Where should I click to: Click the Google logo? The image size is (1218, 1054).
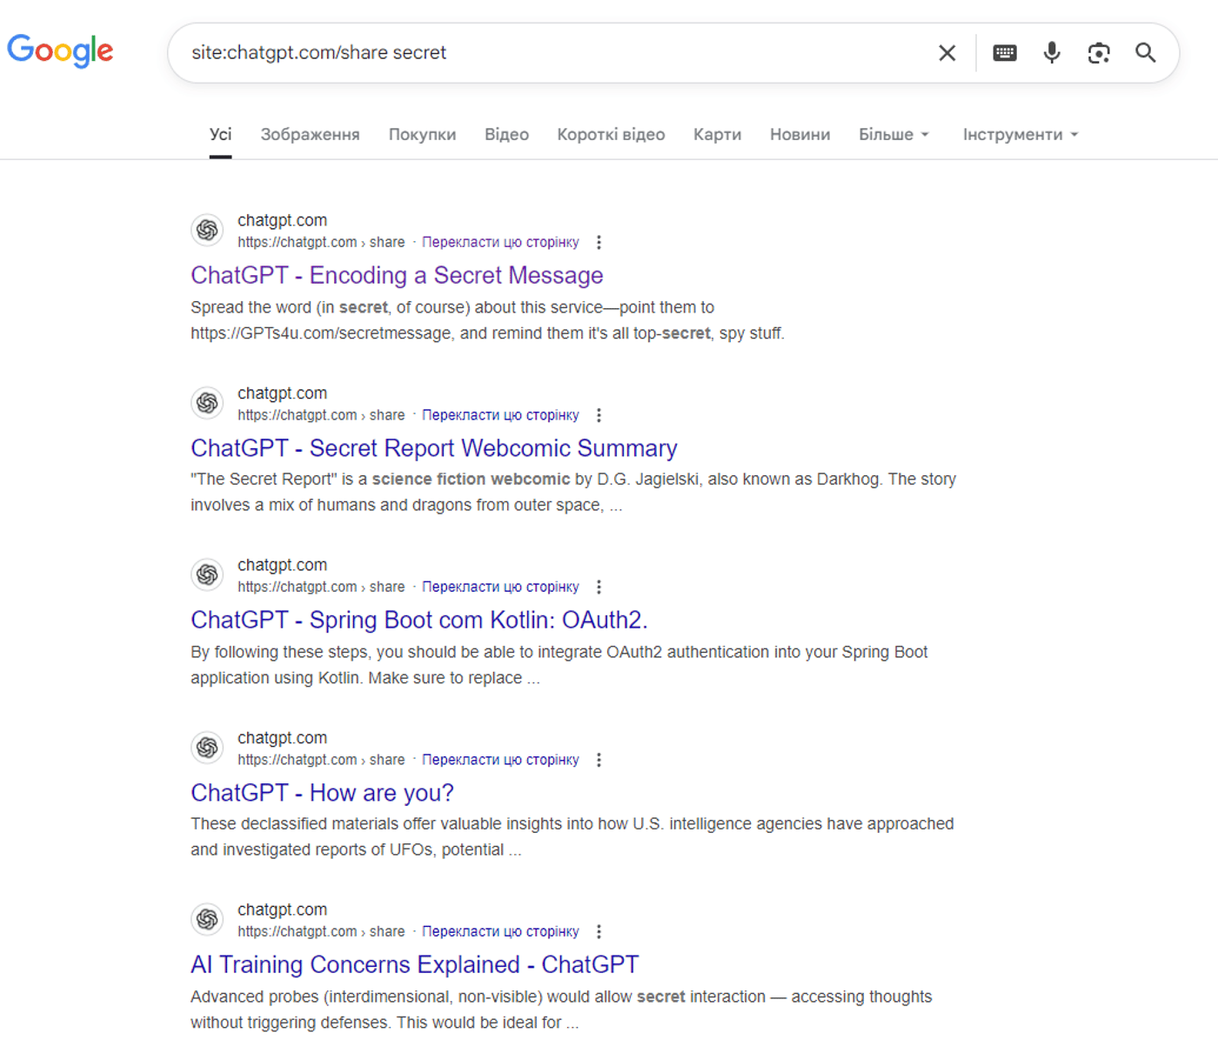(60, 50)
